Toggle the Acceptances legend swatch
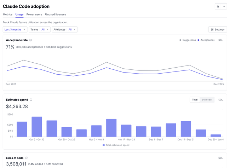The image size is (230, 168). point(199,40)
